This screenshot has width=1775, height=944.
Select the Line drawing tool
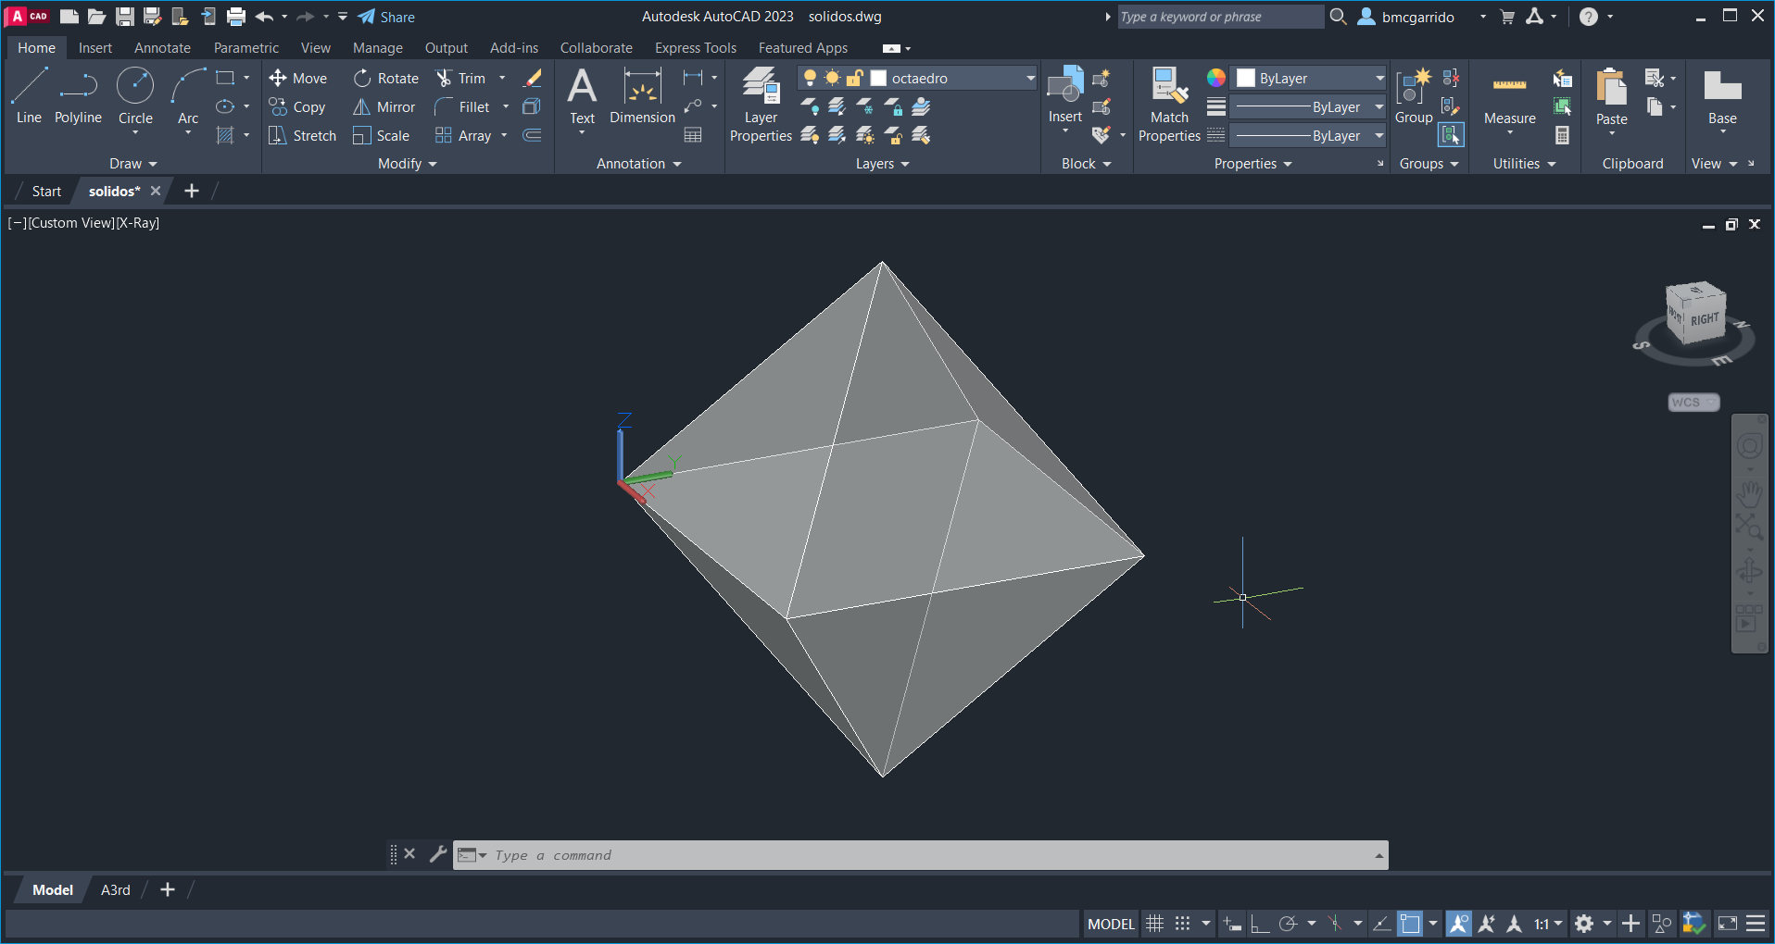pos(29,95)
